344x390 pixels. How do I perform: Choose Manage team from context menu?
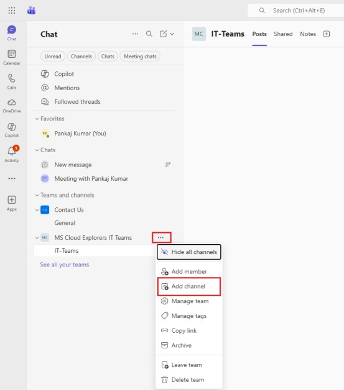point(189,301)
